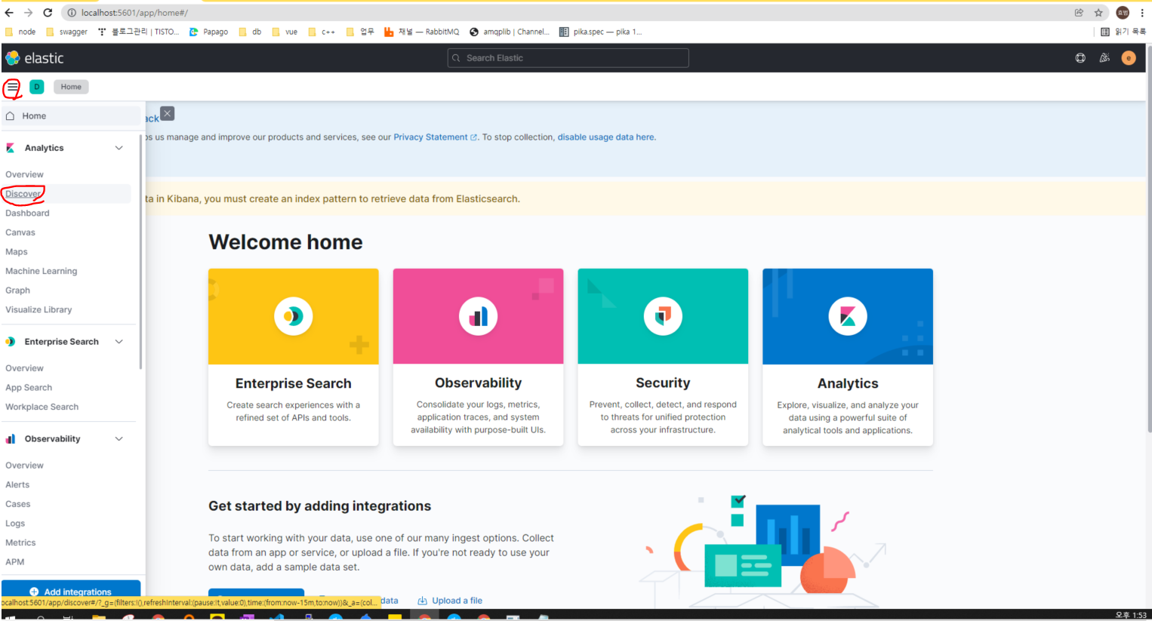The height and width of the screenshot is (621, 1152).
Task: Open Machine Learning in side nav
Action: (42, 271)
